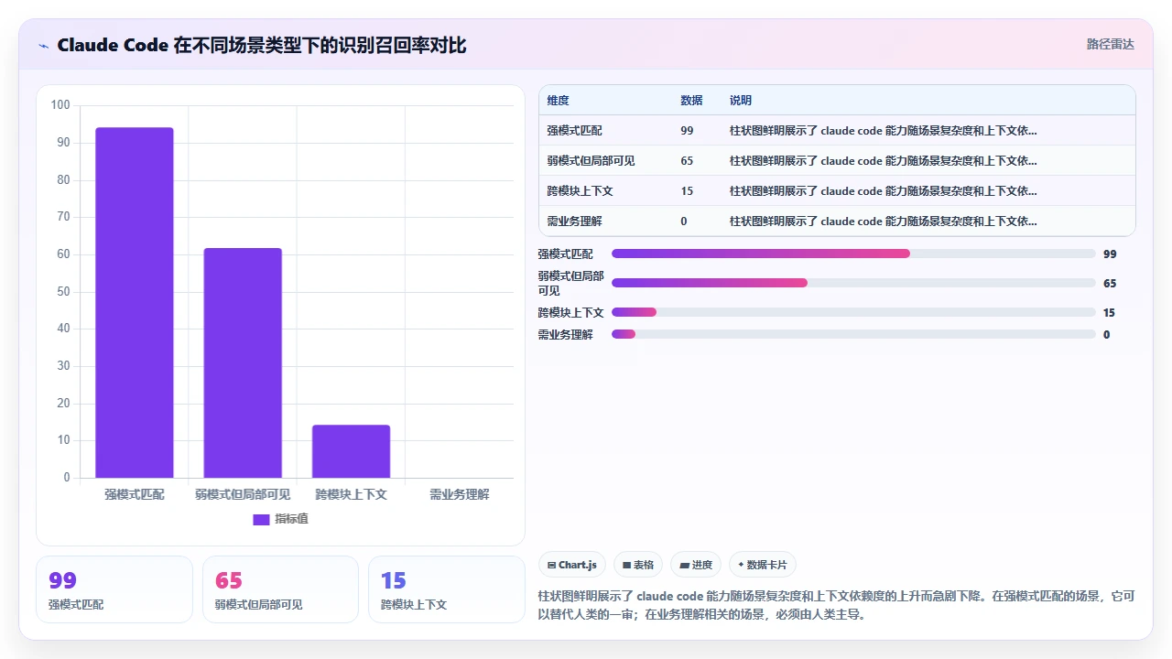Image resolution: width=1172 pixels, height=659 pixels.
Task: Click the summary paragraph below tags
Action: (837, 605)
